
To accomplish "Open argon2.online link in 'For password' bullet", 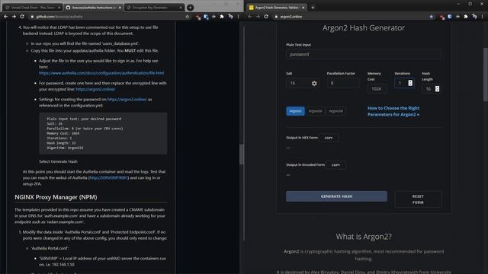I will [x=95, y=89].
